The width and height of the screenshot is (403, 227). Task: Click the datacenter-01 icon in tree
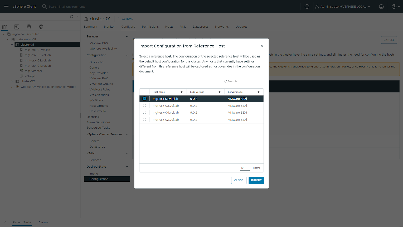(13, 39)
